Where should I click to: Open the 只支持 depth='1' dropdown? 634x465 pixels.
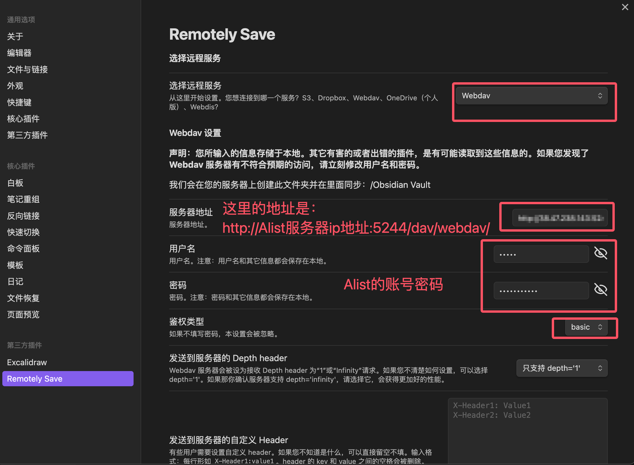pyautogui.click(x=562, y=368)
